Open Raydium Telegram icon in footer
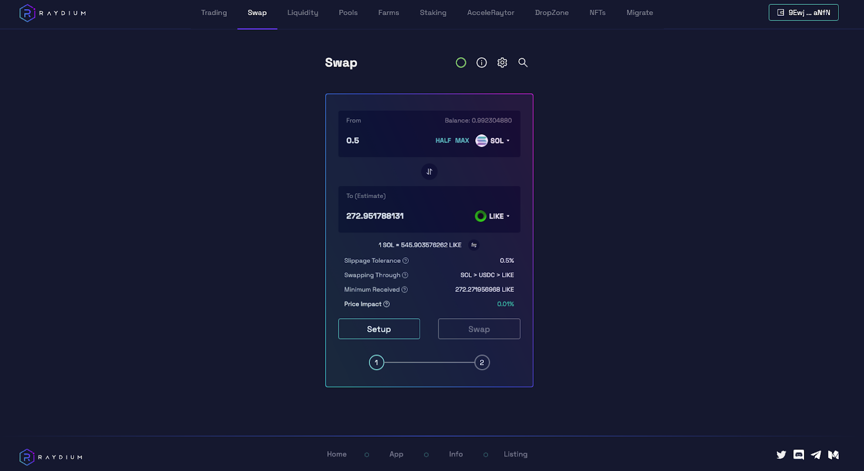 tap(816, 455)
